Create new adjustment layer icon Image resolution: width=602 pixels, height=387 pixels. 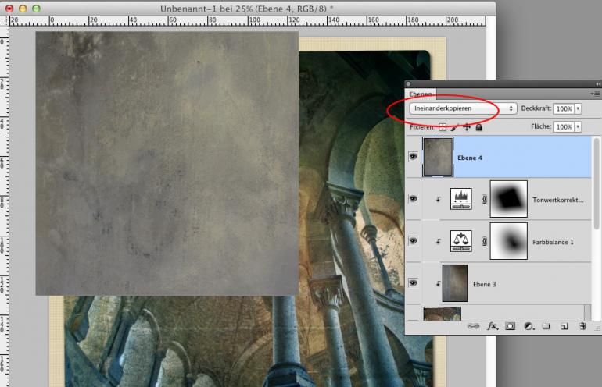coord(529,326)
